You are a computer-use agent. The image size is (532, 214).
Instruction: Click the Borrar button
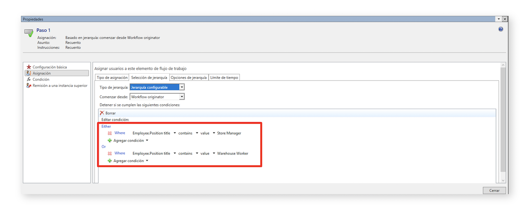click(x=108, y=113)
